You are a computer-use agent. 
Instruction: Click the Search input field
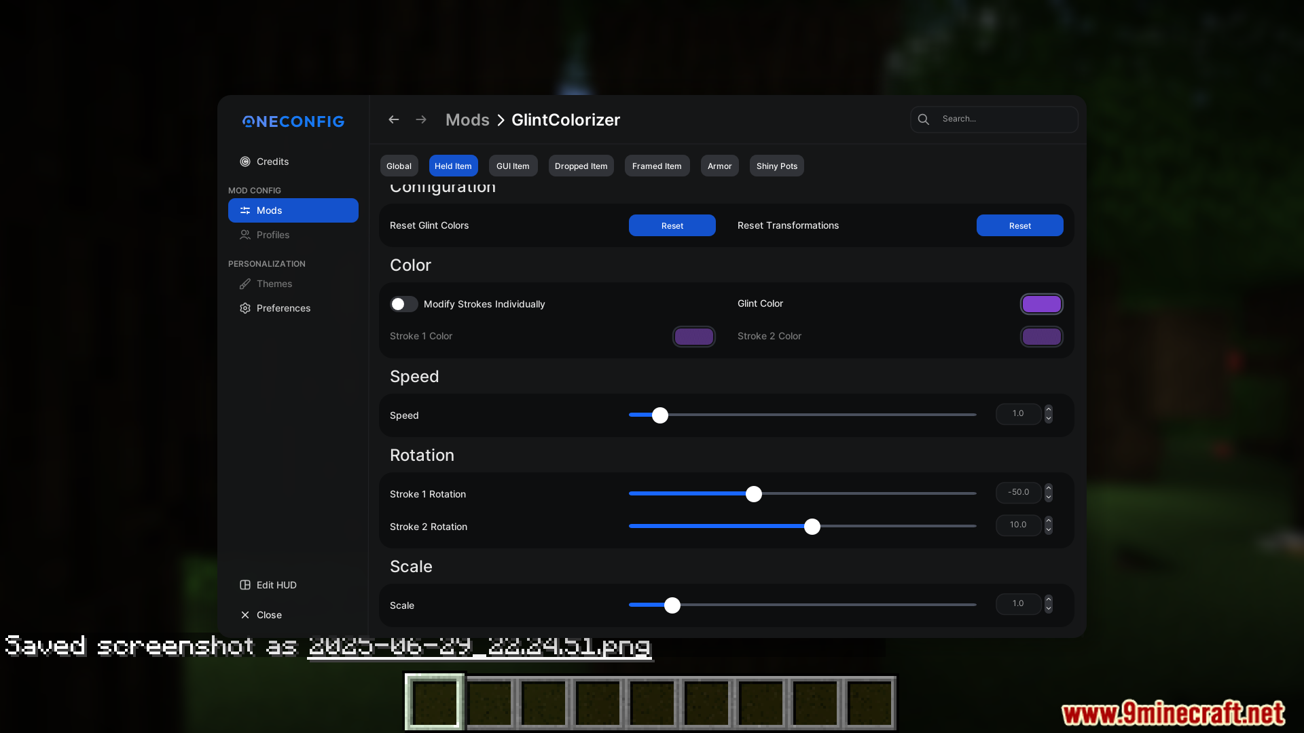click(x=994, y=119)
